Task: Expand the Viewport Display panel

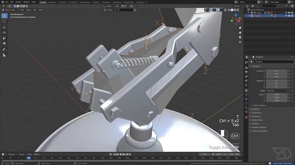Action: coord(259,127)
